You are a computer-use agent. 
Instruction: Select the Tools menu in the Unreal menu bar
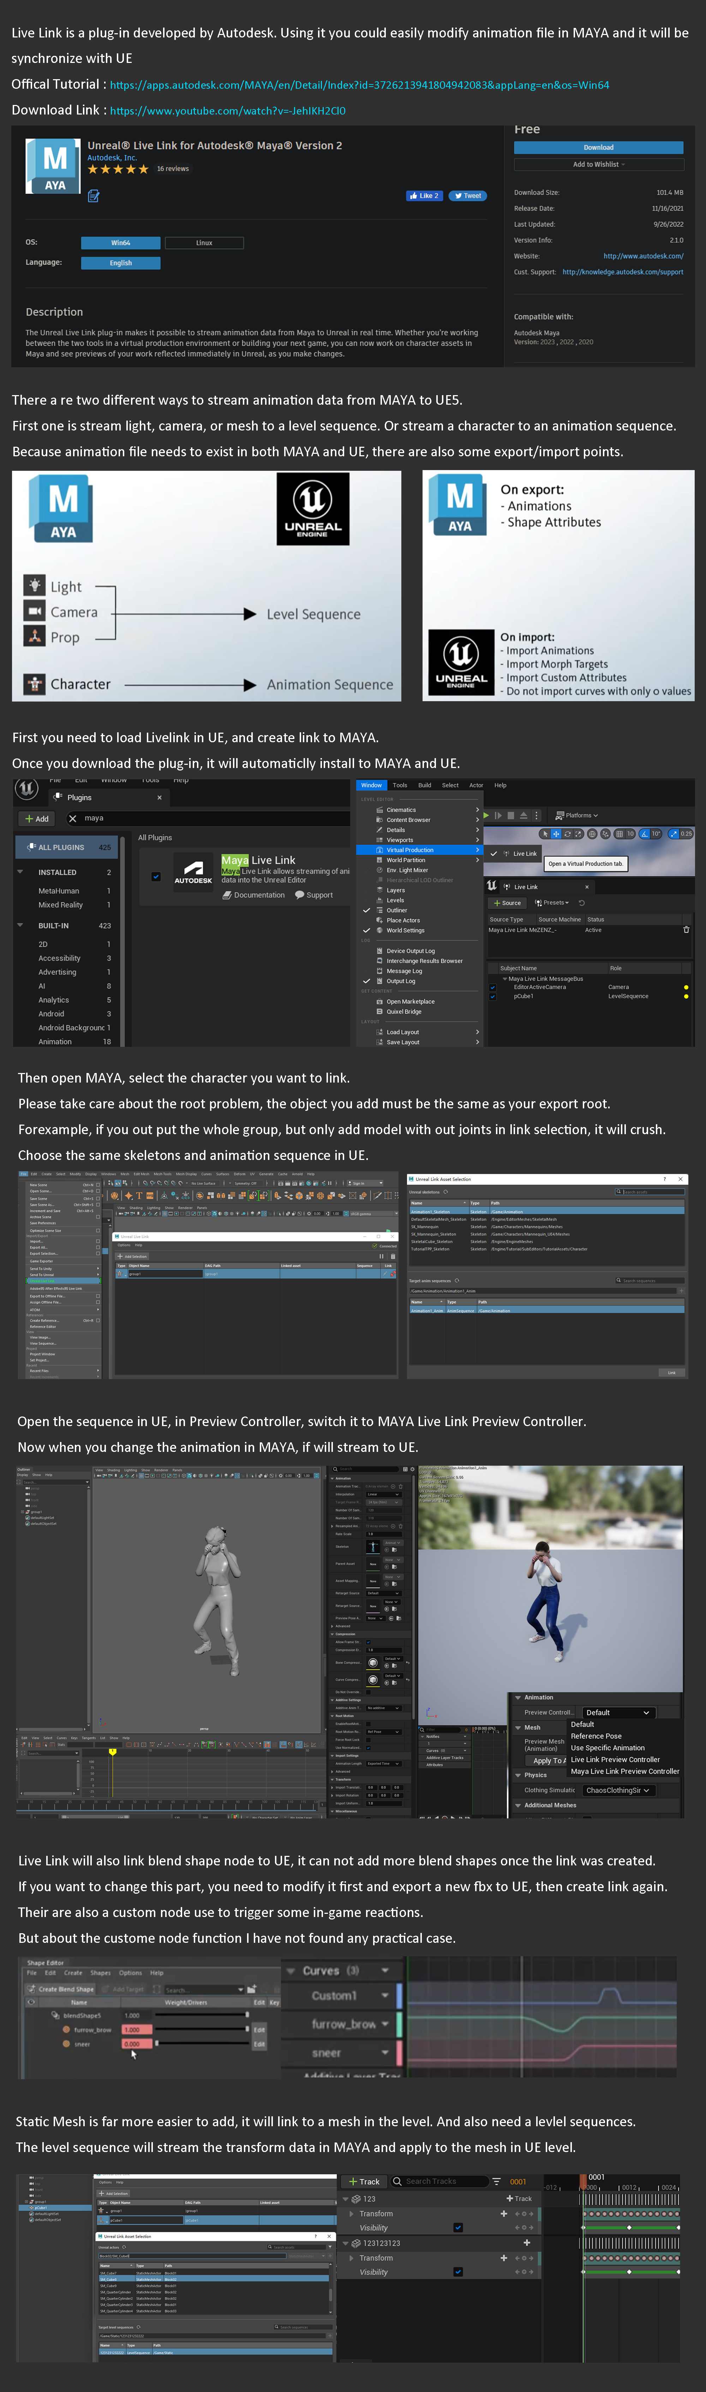[400, 786]
